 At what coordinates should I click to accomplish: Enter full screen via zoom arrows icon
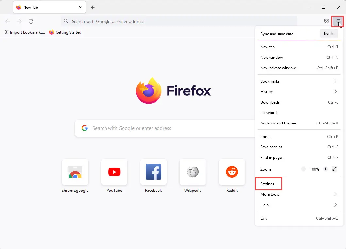click(334, 169)
